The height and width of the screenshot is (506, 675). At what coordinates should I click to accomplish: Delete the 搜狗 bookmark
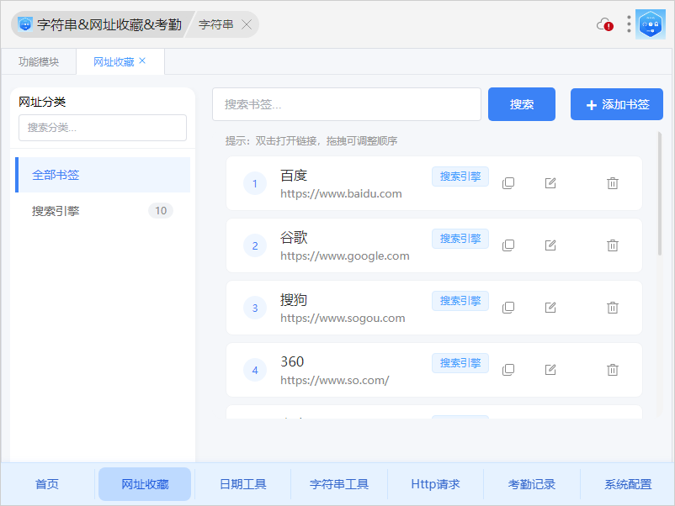613,308
